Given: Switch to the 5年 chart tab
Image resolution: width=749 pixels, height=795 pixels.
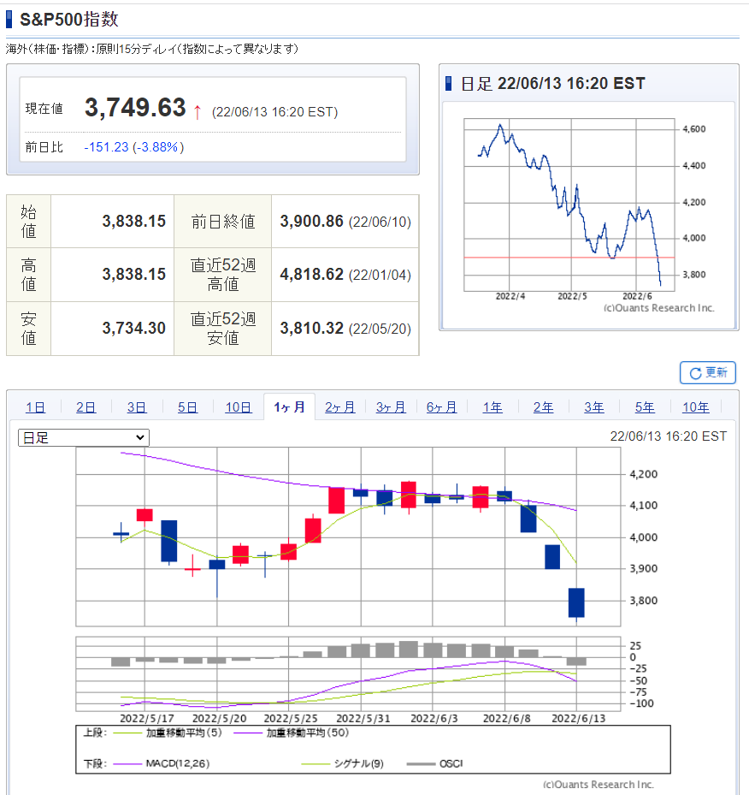Looking at the screenshot, I should pyautogui.click(x=645, y=407).
